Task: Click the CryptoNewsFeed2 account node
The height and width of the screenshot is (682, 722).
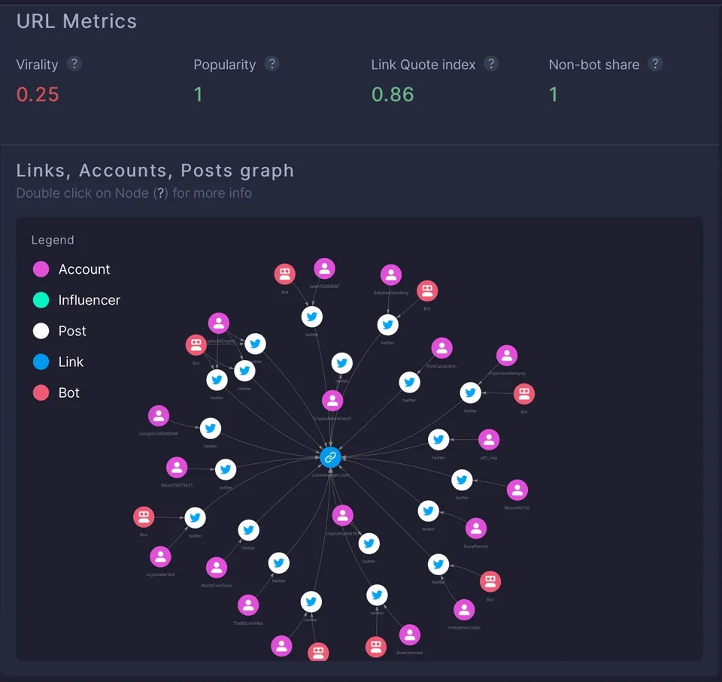Action: [332, 401]
